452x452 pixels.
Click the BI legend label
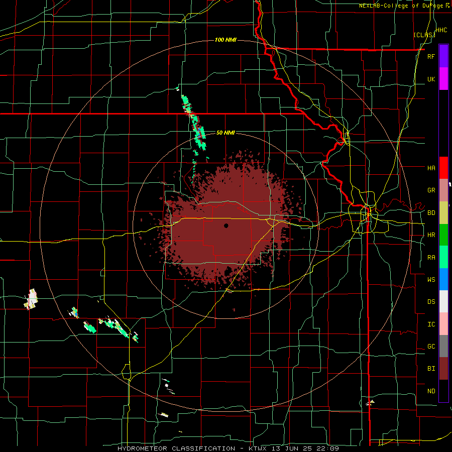click(431, 369)
